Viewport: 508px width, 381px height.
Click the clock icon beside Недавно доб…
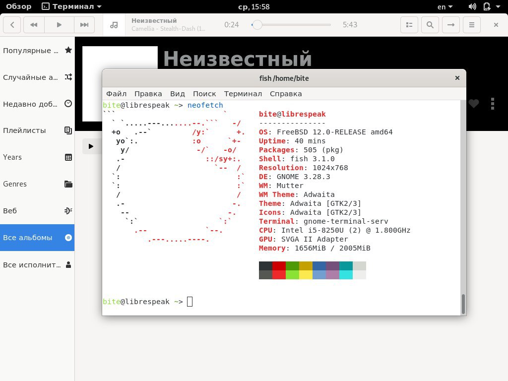click(x=68, y=104)
